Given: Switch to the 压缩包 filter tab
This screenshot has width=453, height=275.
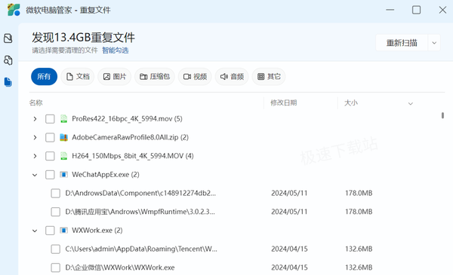Looking at the screenshot, I should tap(155, 76).
